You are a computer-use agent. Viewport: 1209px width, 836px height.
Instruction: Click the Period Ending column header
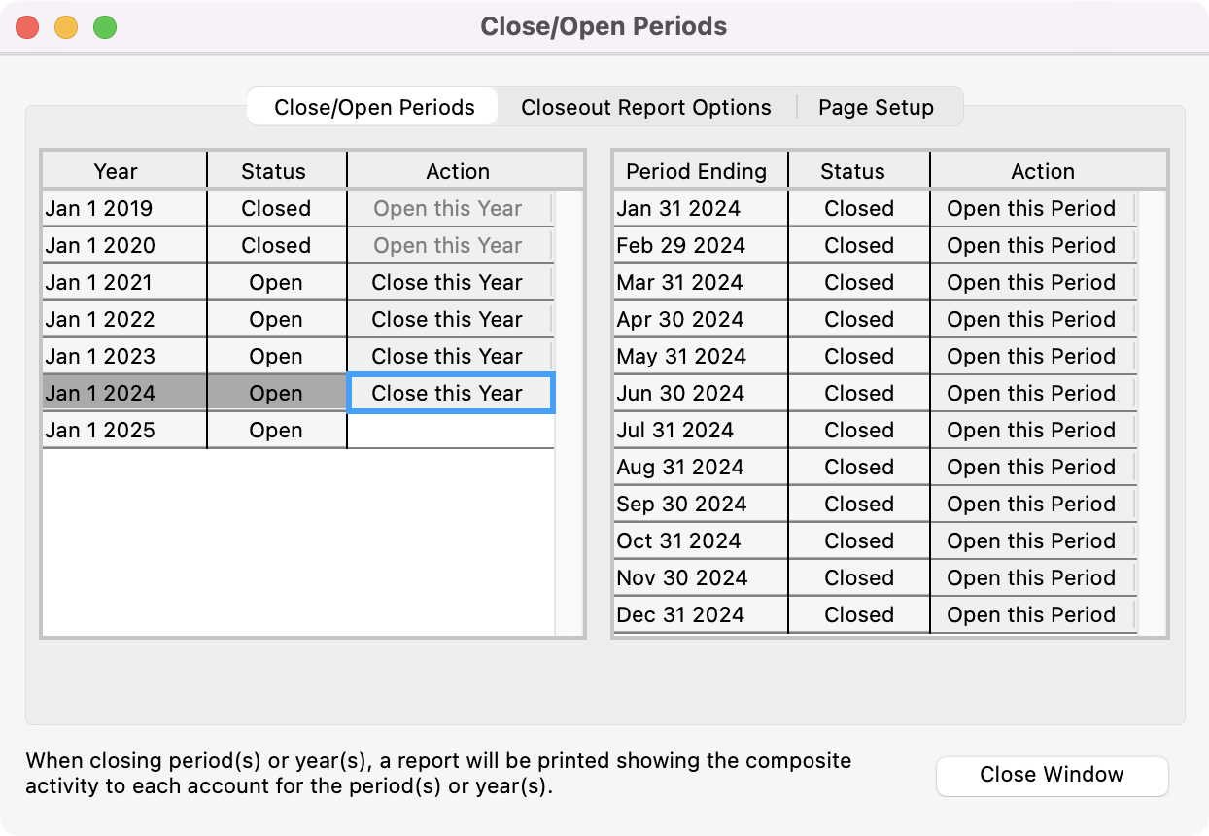point(696,172)
